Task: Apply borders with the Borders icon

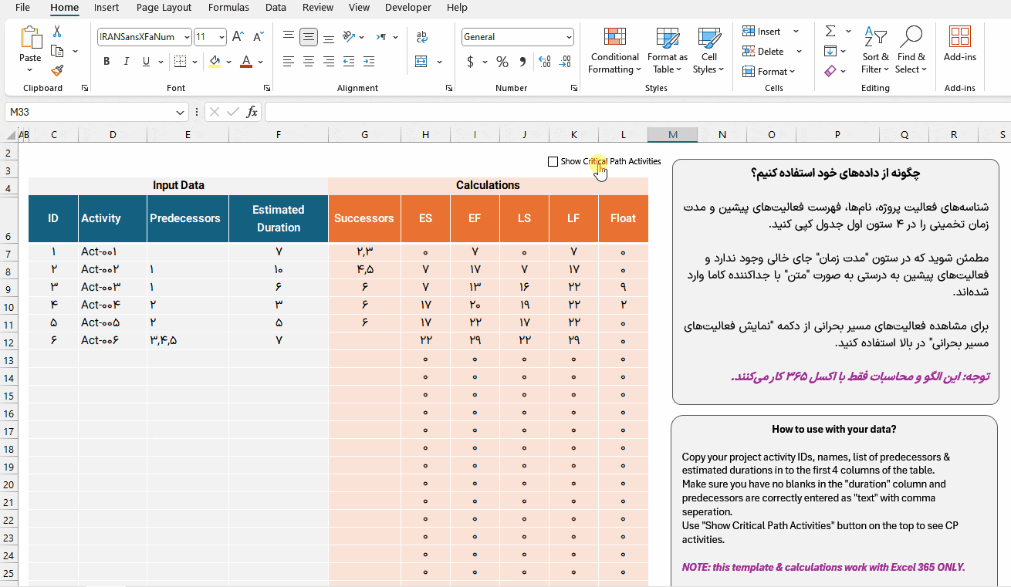Action: pyautogui.click(x=180, y=62)
